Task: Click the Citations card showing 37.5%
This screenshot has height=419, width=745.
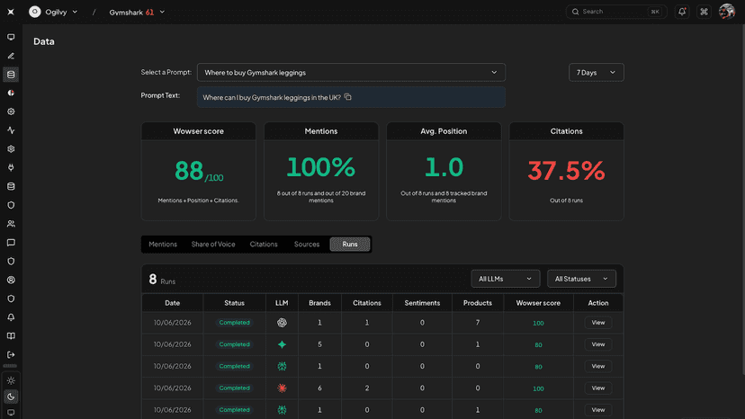Action: tap(566, 172)
